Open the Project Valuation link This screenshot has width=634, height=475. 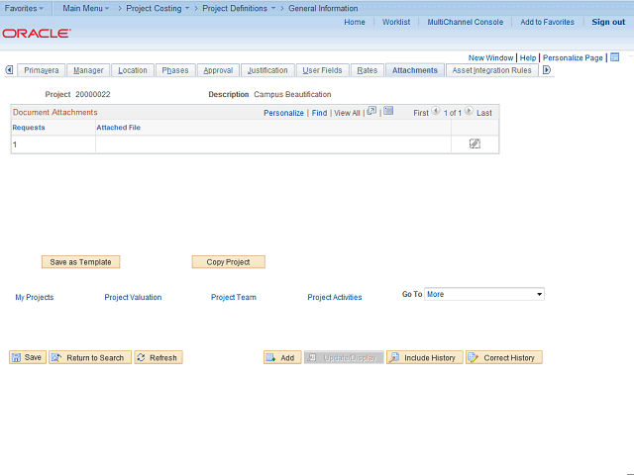(133, 297)
